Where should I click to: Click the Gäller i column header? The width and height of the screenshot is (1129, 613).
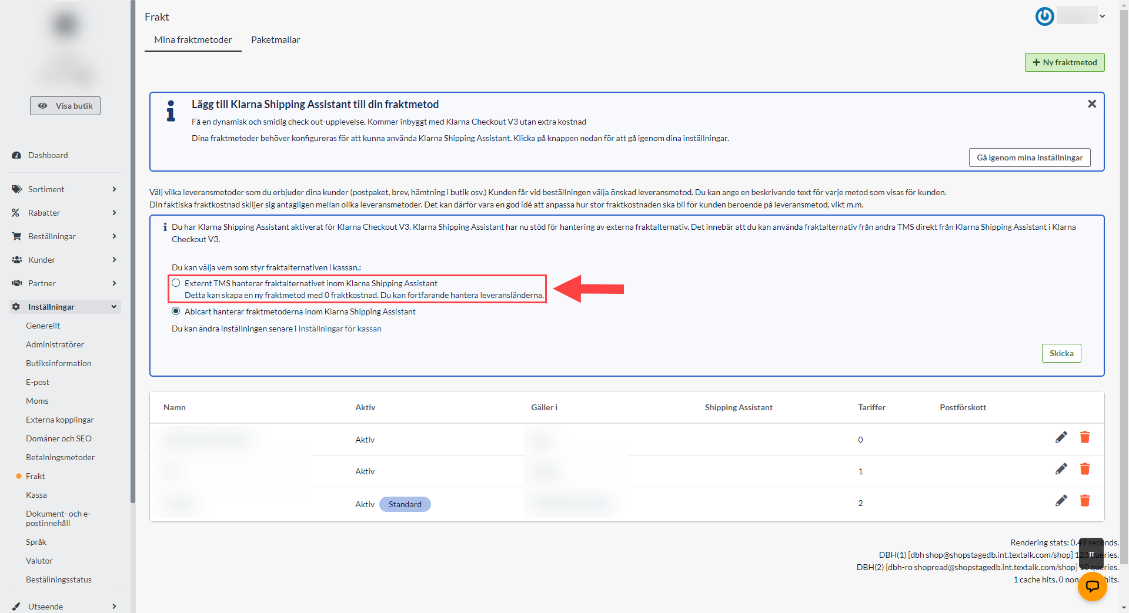pyautogui.click(x=544, y=407)
